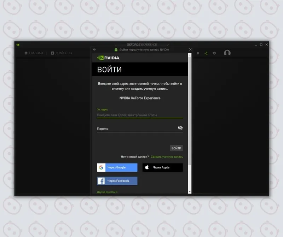Open the Создать учетную запись link
Image resolution: width=283 pixels, height=237 pixels.
pyautogui.click(x=167, y=157)
